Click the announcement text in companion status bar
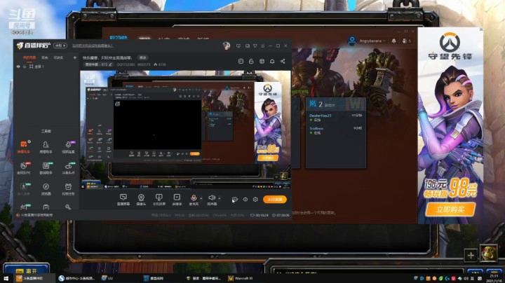The width and height of the screenshot is (505, 283). [x=36, y=215]
